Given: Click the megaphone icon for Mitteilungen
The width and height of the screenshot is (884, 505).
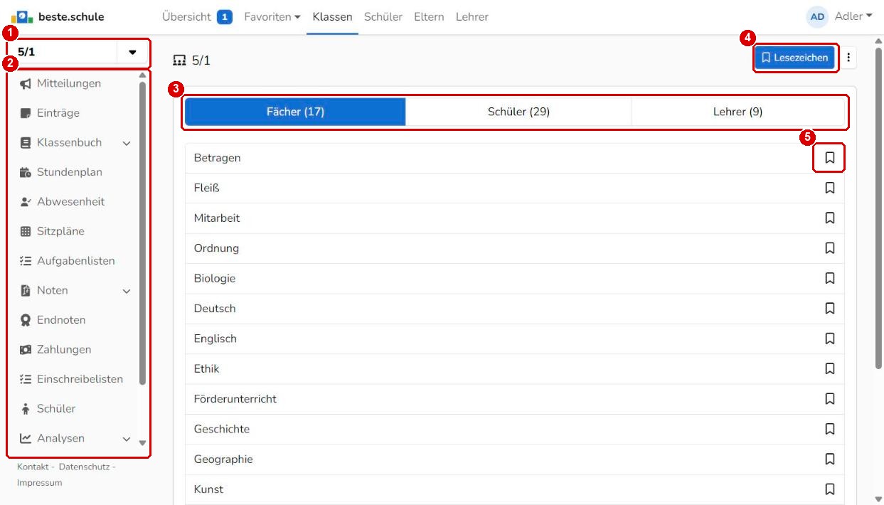Looking at the screenshot, I should pos(26,84).
